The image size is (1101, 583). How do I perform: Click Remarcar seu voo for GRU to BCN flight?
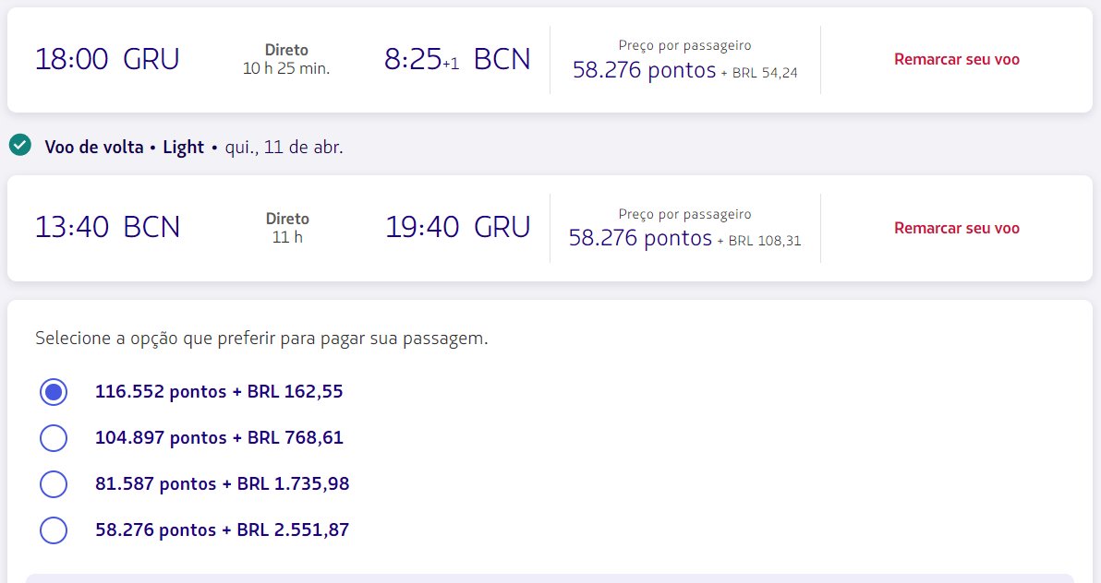(956, 60)
